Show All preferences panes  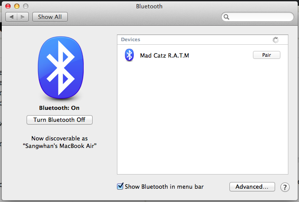[50, 17]
